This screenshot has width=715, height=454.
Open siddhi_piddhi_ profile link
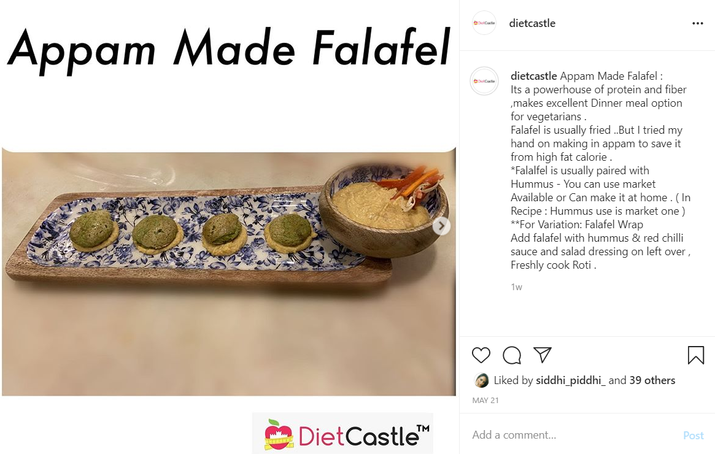(570, 380)
